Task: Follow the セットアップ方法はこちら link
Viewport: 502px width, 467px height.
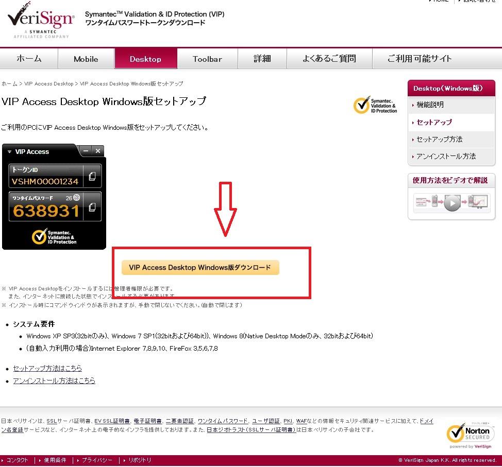Action: coord(47,368)
